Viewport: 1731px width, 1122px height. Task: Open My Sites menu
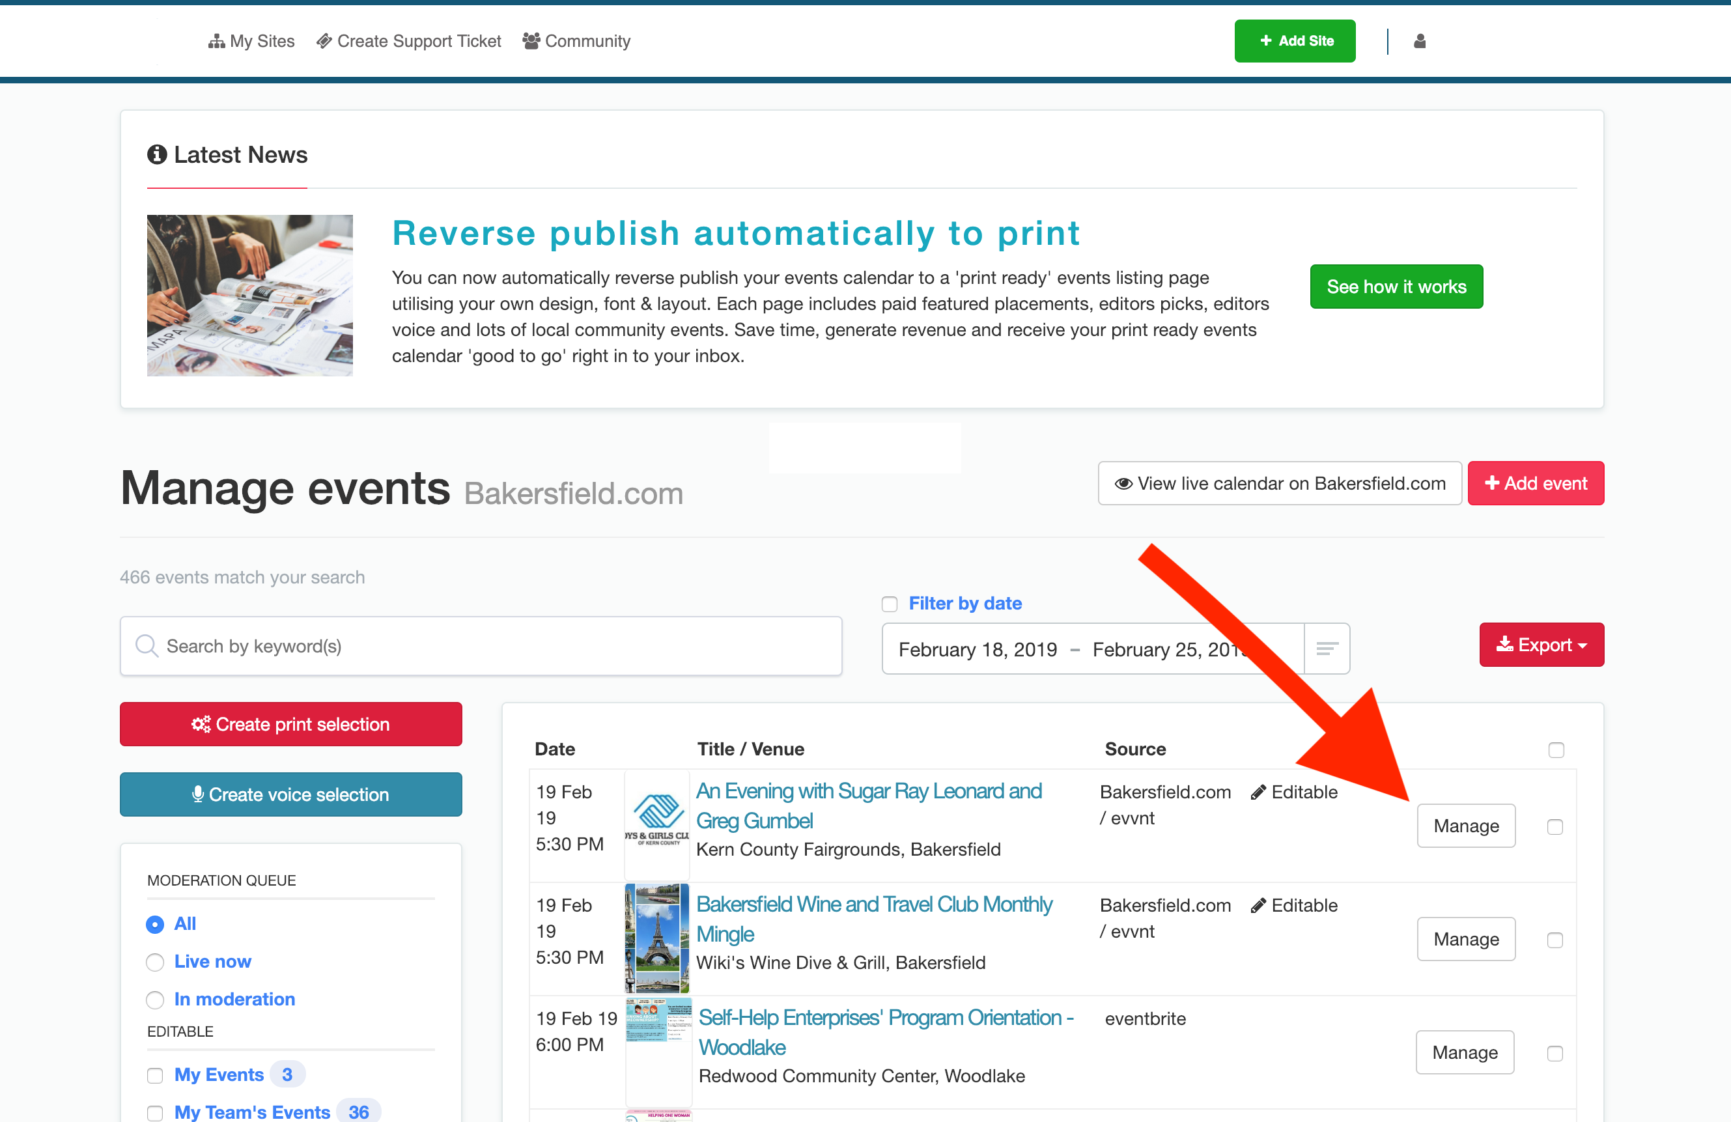click(251, 42)
